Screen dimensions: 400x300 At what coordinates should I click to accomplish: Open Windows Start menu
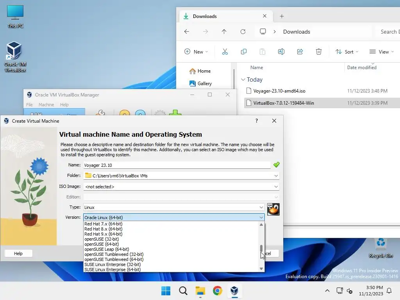click(166, 291)
